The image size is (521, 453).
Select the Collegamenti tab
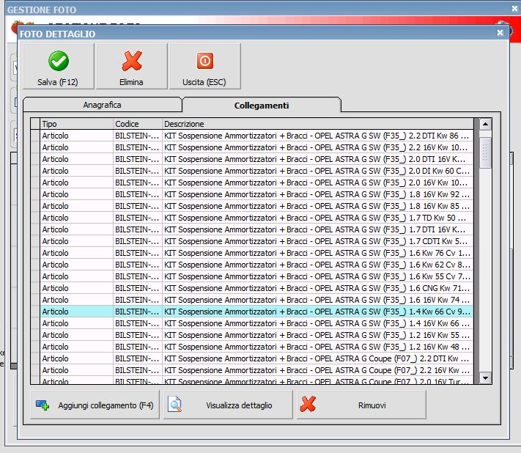(262, 106)
